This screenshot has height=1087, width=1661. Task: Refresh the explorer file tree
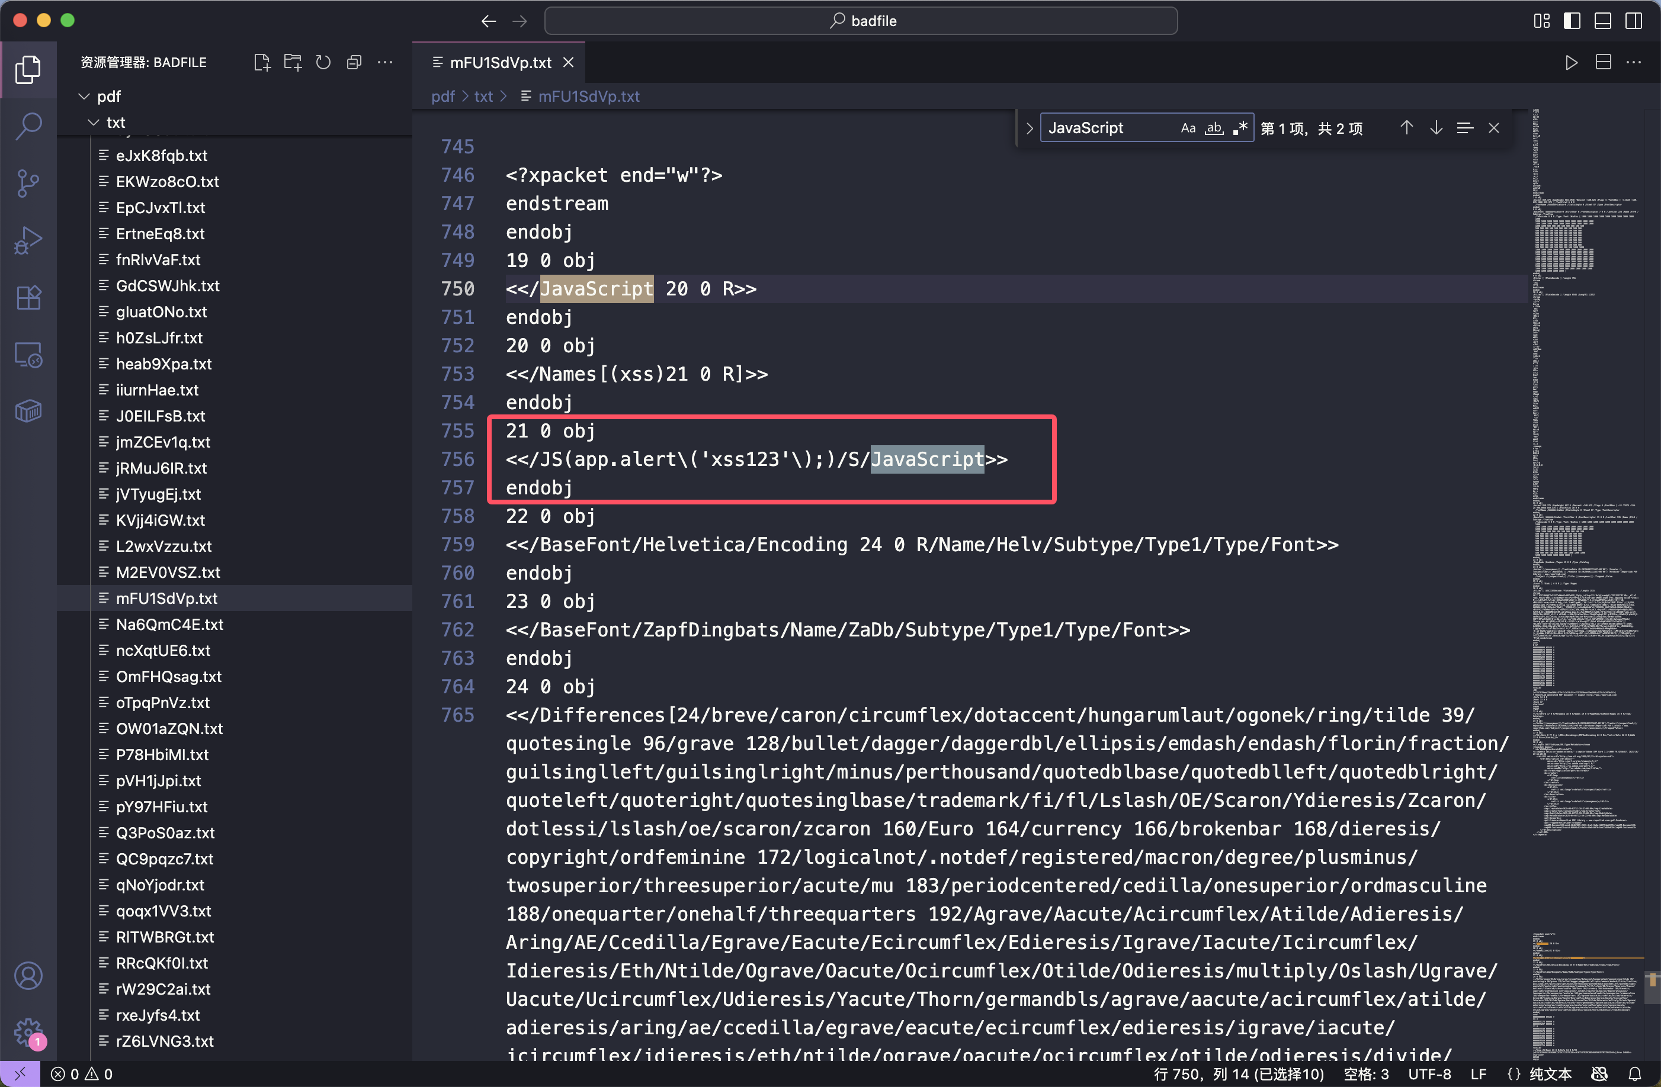click(323, 63)
